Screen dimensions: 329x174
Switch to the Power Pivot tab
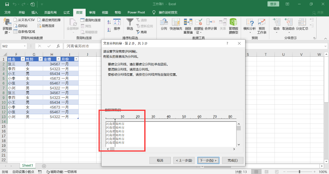[136, 12]
